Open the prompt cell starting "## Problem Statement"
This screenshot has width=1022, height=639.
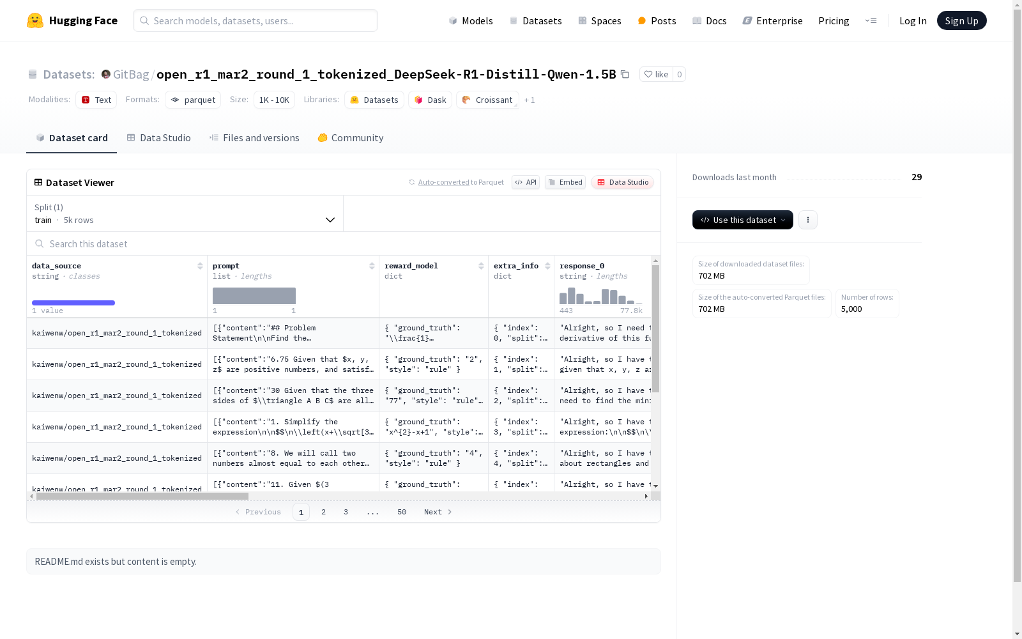[293, 333]
